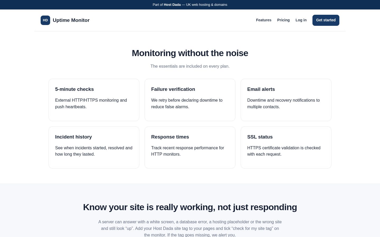The height and width of the screenshot is (237, 380).
Task: Click 'Downtime and recovery notifications' description
Action: coord(283,103)
